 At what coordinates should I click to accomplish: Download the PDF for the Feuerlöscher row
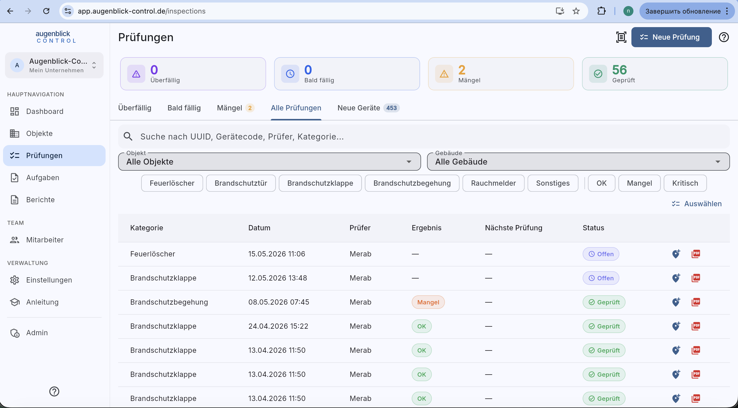(696, 254)
